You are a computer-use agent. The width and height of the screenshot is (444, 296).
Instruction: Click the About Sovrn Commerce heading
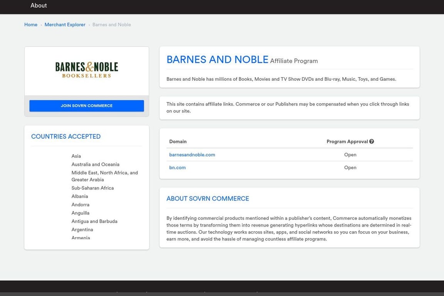[x=208, y=198]
